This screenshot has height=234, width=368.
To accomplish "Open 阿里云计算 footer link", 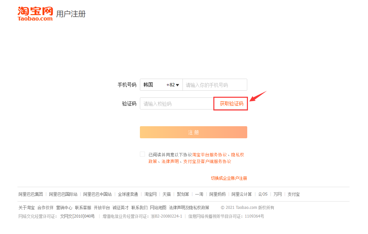I will pyautogui.click(x=242, y=194).
